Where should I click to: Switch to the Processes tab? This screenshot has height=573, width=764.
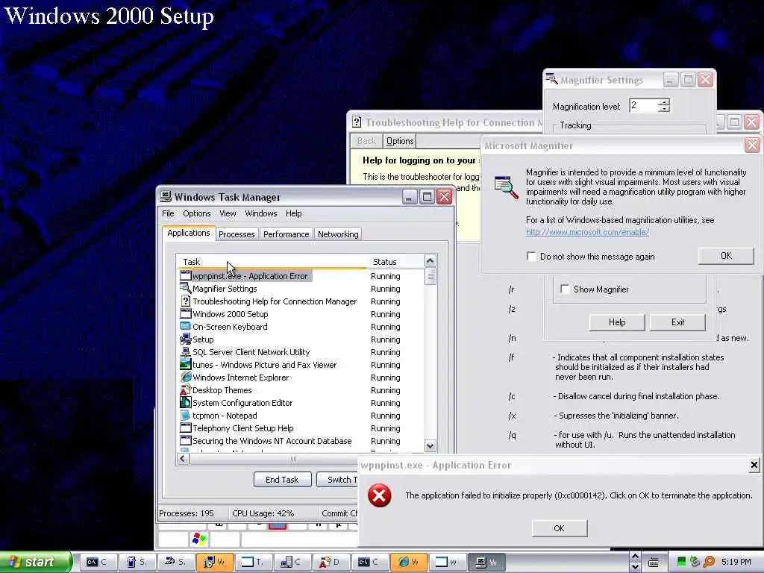pyautogui.click(x=237, y=234)
